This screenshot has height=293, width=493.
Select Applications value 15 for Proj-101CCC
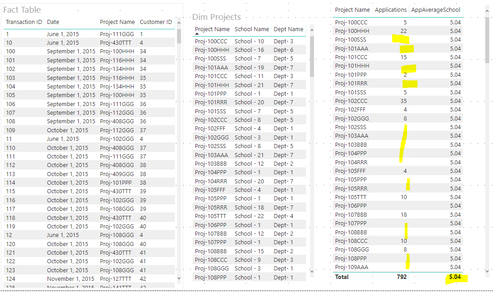pos(403,57)
